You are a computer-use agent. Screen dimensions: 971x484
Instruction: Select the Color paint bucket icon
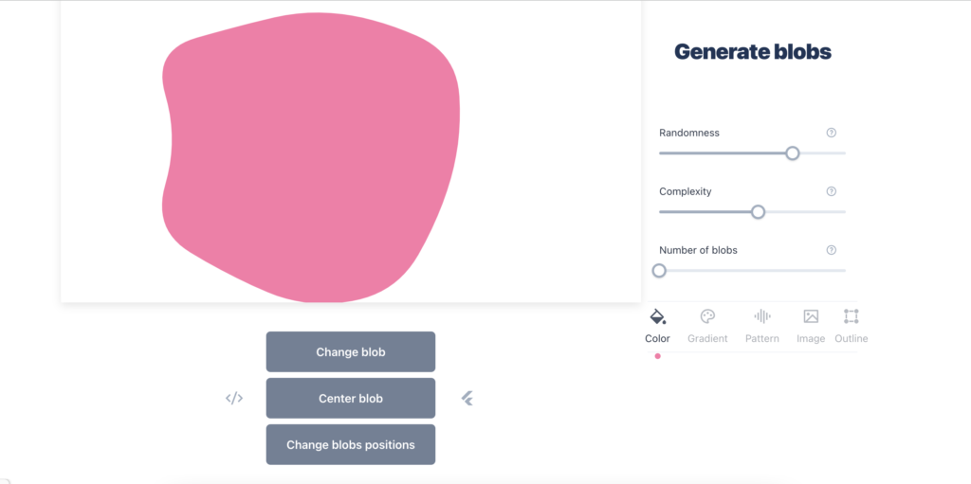tap(658, 317)
